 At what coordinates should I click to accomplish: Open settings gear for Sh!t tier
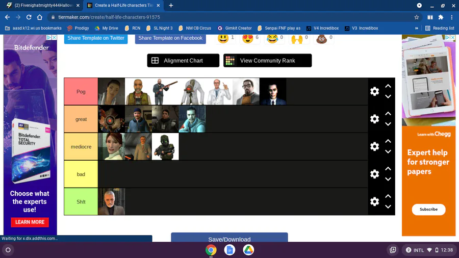tap(374, 201)
